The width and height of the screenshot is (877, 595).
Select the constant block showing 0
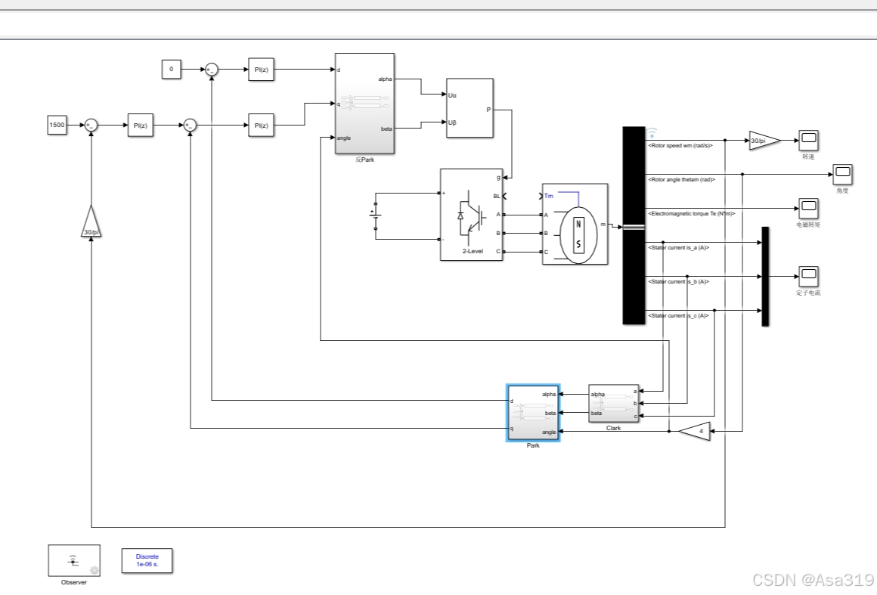click(x=171, y=70)
